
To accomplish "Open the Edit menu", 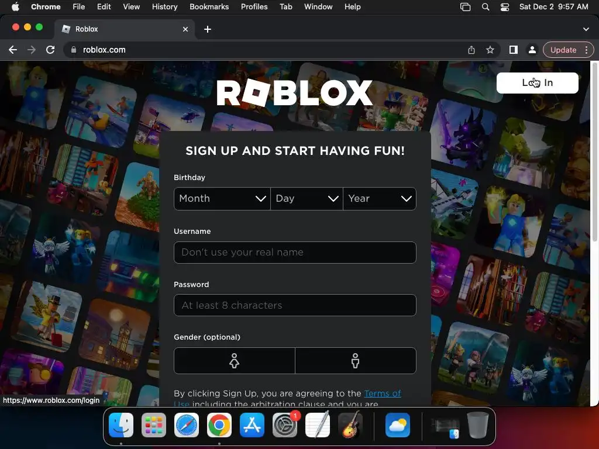I will click(x=104, y=7).
